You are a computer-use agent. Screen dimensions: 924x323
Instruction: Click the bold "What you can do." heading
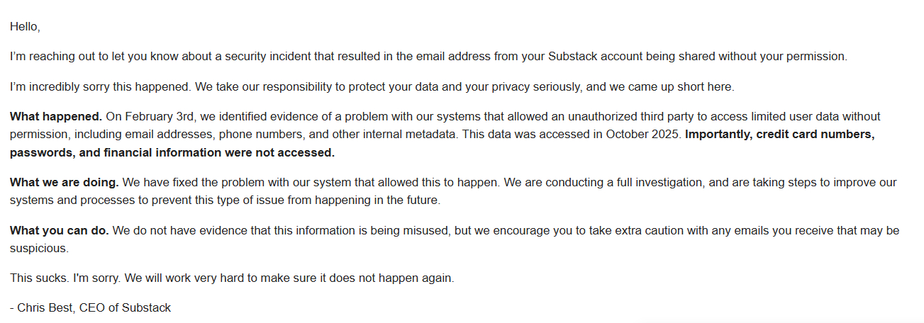(60, 231)
